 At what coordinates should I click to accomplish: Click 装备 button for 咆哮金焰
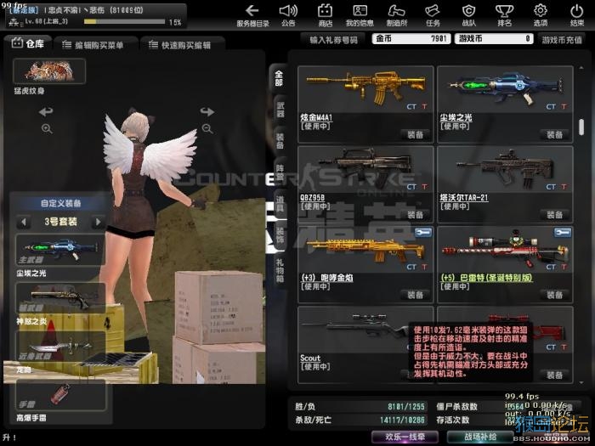coord(415,295)
